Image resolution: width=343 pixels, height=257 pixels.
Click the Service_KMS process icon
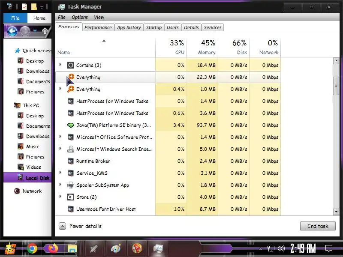tap(70, 173)
